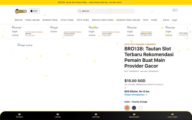Screen dimensions: 192x120
Task: Click Barcode: 7854960410 text
Action: (x=149, y=71)
